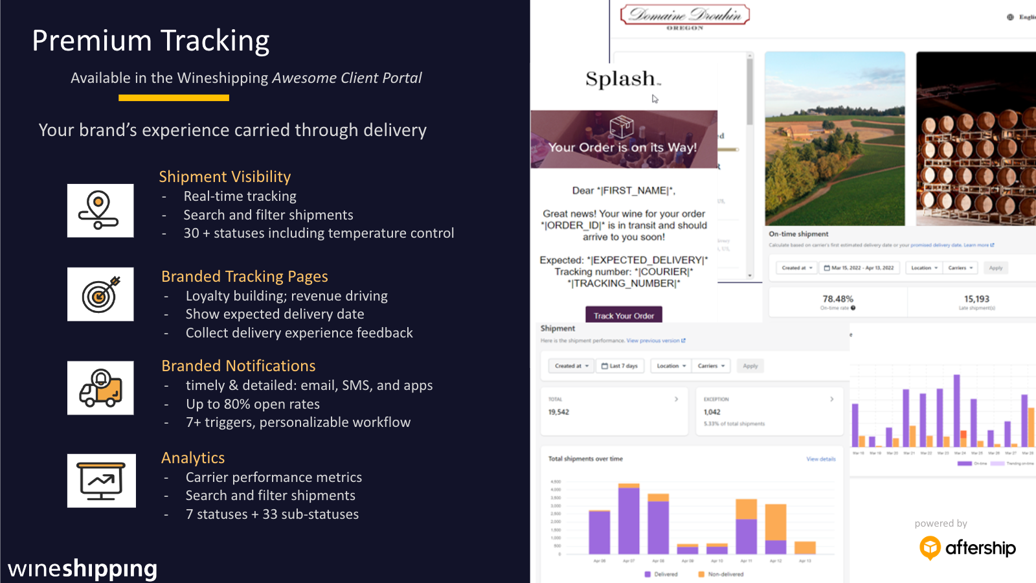Viewport: 1036px width, 583px height.
Task: Expand the EXCEPTION 1,042 card chevron
Action: pyautogui.click(x=831, y=399)
